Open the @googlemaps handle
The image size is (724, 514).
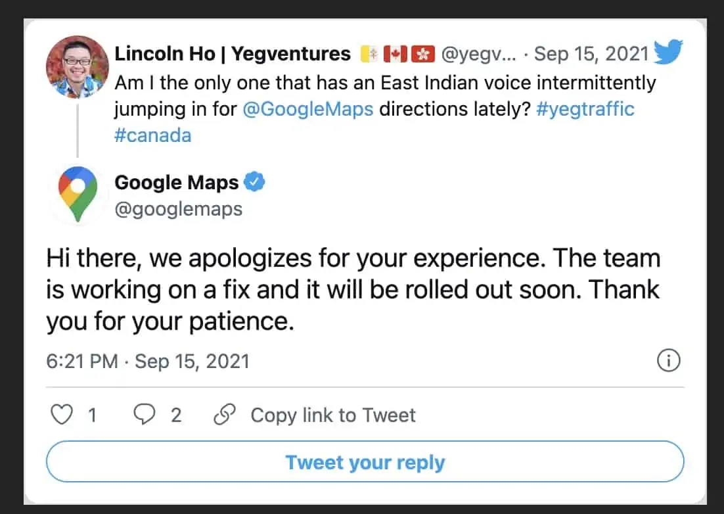179,209
